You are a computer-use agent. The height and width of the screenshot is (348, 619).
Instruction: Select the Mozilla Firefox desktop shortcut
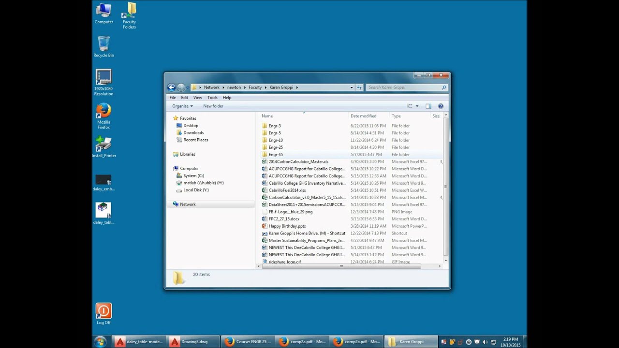coord(103,116)
